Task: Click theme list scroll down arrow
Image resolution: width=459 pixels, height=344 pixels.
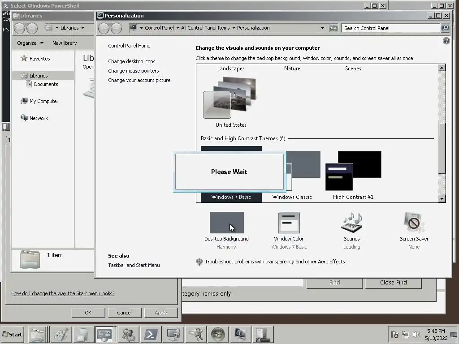Action: coord(442,198)
